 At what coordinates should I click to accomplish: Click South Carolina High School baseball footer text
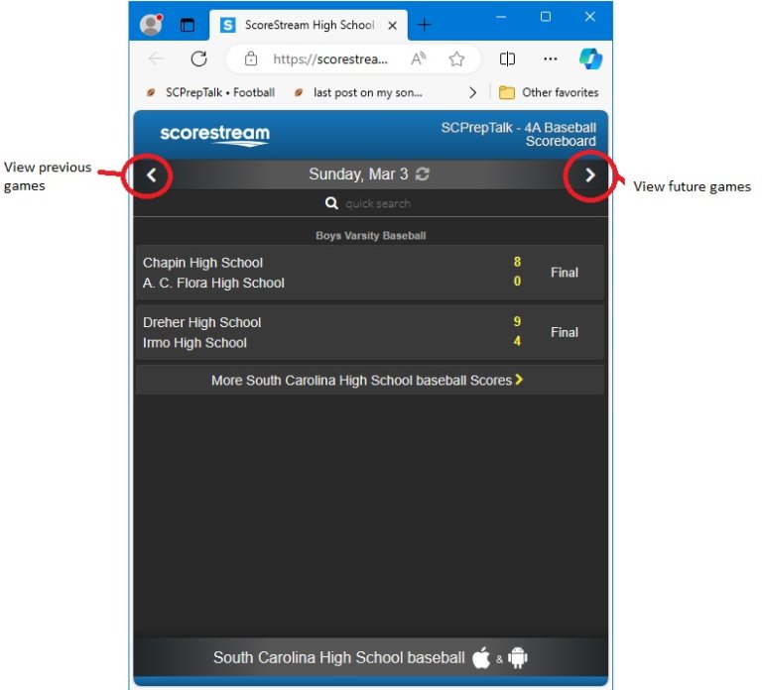click(338, 657)
